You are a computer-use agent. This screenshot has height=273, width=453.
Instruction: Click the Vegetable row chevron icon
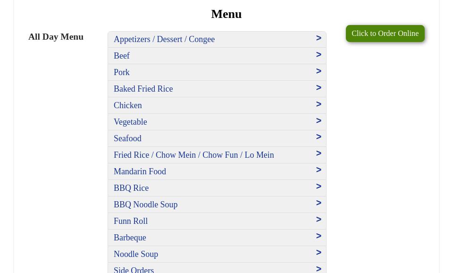pyautogui.click(x=319, y=121)
